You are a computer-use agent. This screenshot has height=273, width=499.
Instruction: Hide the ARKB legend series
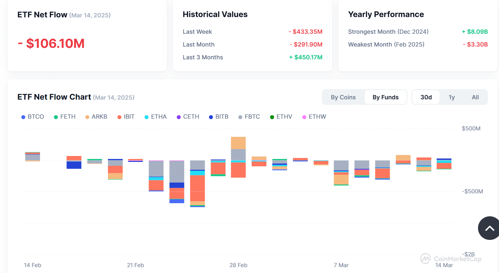[96, 117]
